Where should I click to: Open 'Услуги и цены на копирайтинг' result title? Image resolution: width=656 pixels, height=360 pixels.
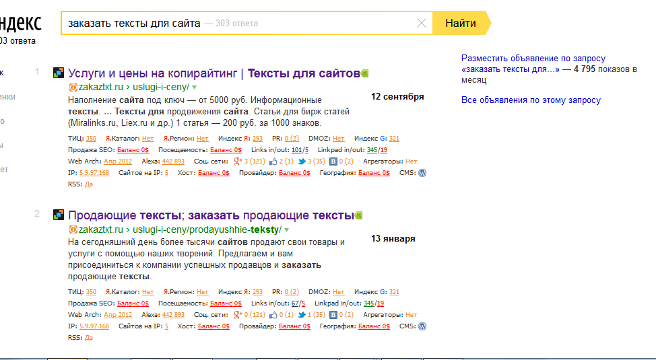(x=154, y=73)
